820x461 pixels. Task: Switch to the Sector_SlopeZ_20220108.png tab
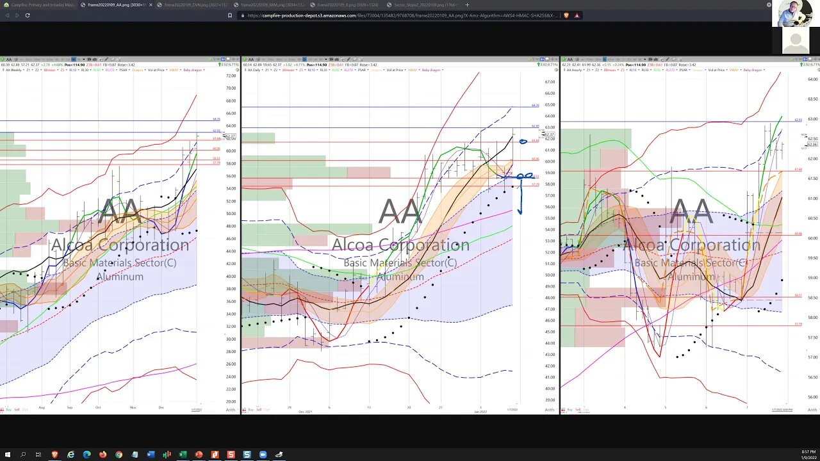[423, 5]
